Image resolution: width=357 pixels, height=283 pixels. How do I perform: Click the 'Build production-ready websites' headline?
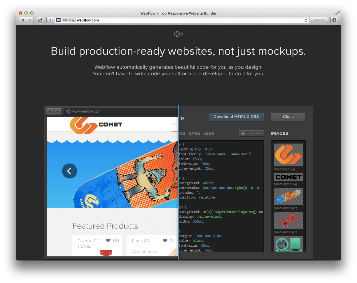click(x=178, y=51)
